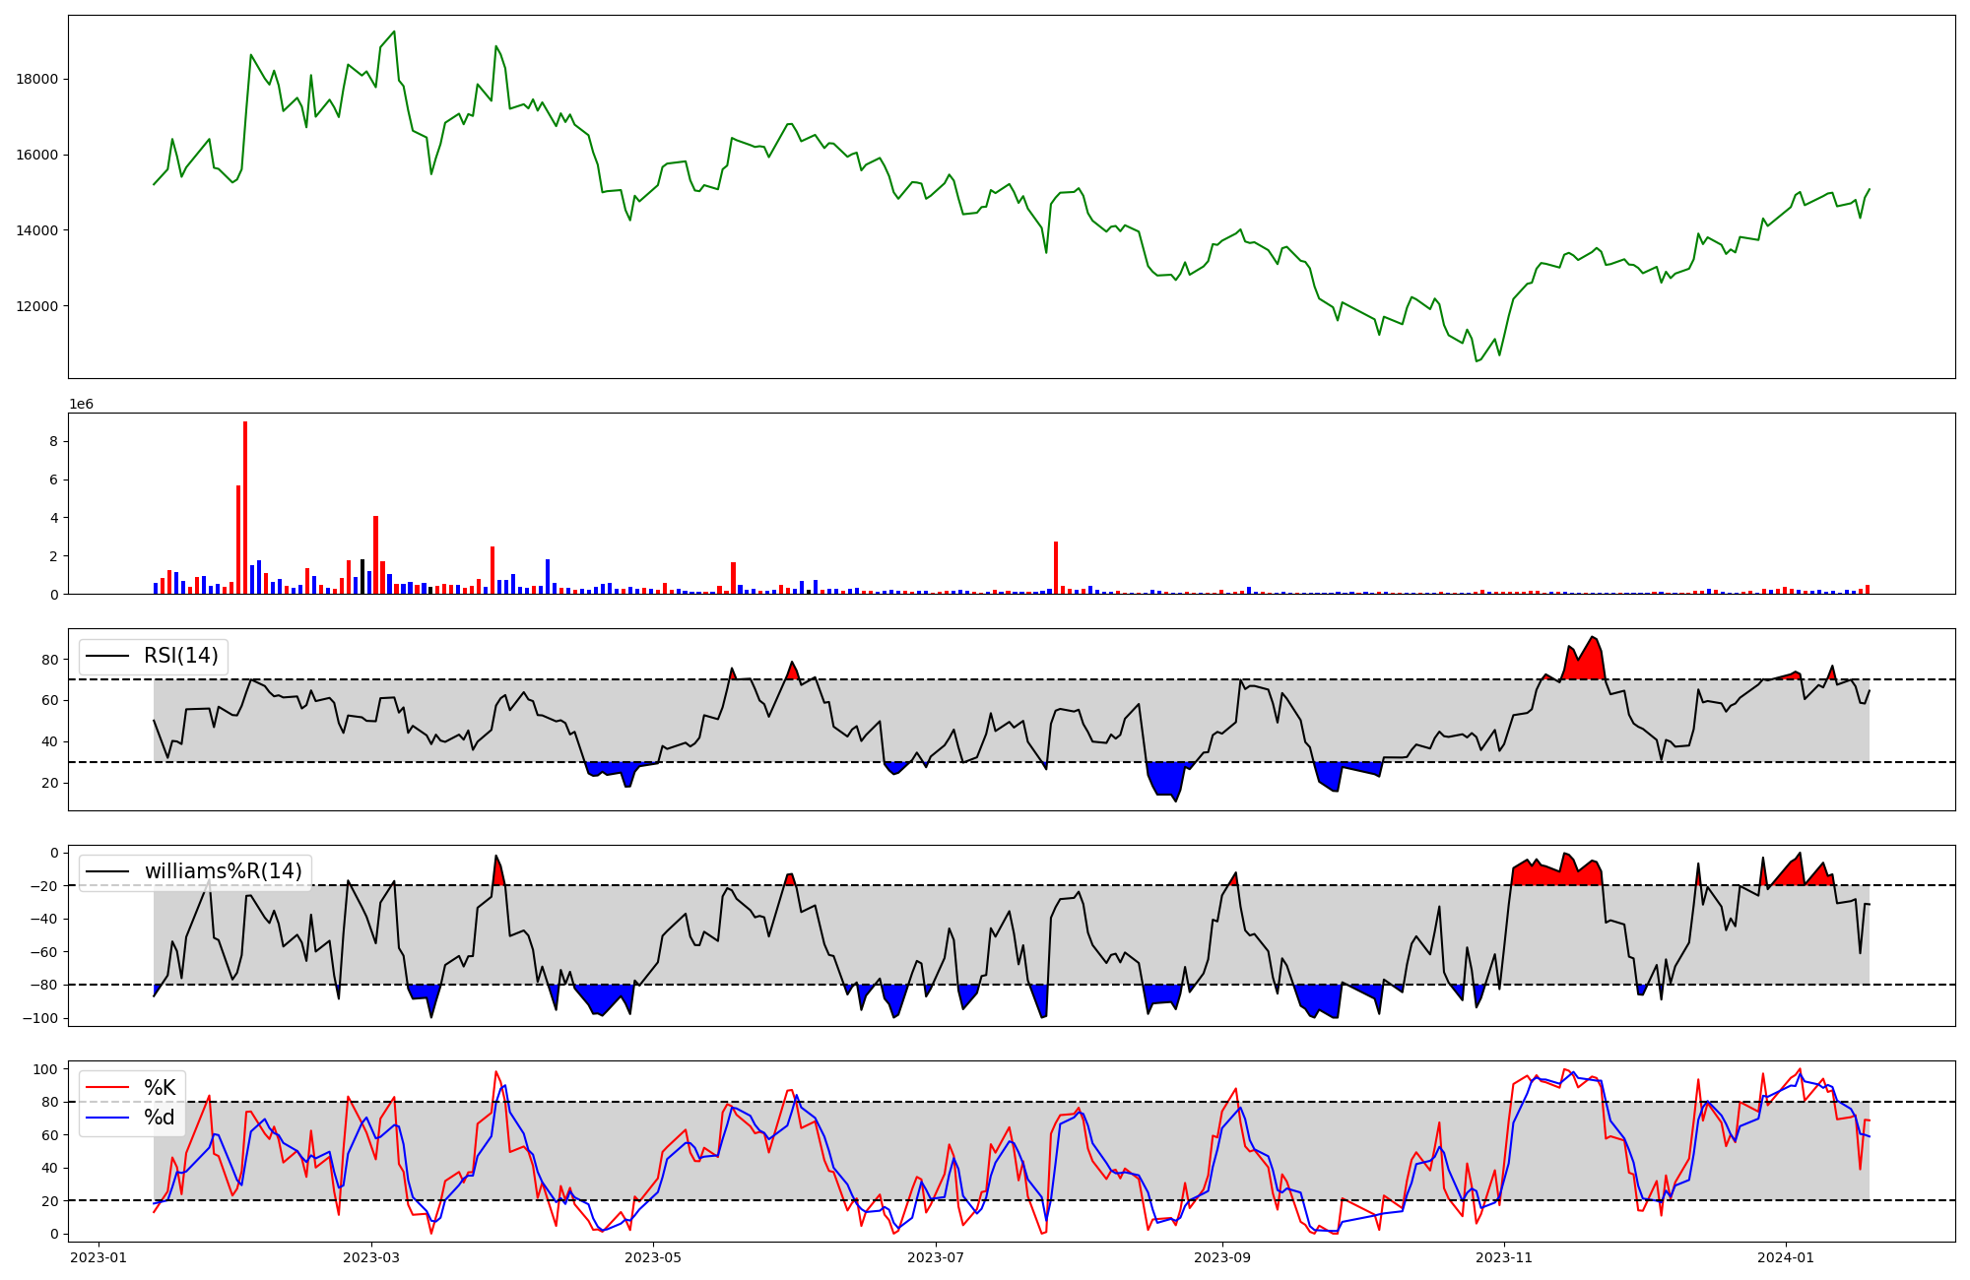Click the blue %d legend line sample

pyautogui.click(x=108, y=1119)
